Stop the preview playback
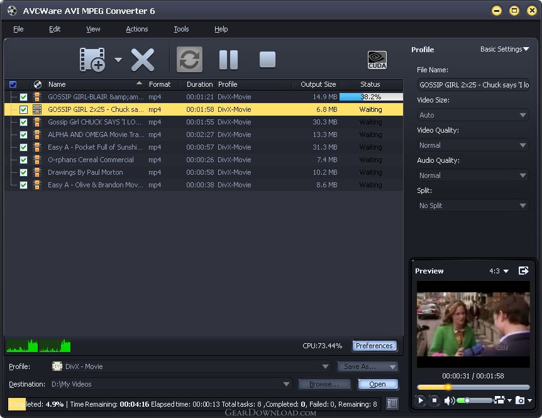The image size is (542, 418). tap(434, 400)
